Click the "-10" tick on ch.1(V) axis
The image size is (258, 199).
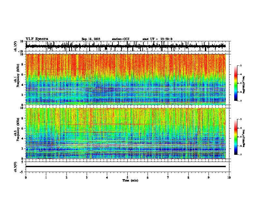[21, 51]
